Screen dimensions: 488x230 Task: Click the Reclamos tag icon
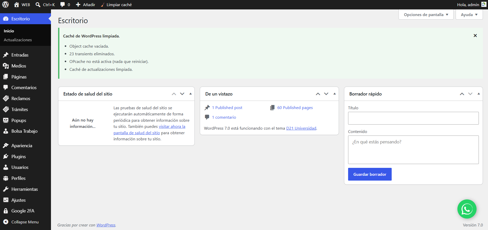click(6, 99)
